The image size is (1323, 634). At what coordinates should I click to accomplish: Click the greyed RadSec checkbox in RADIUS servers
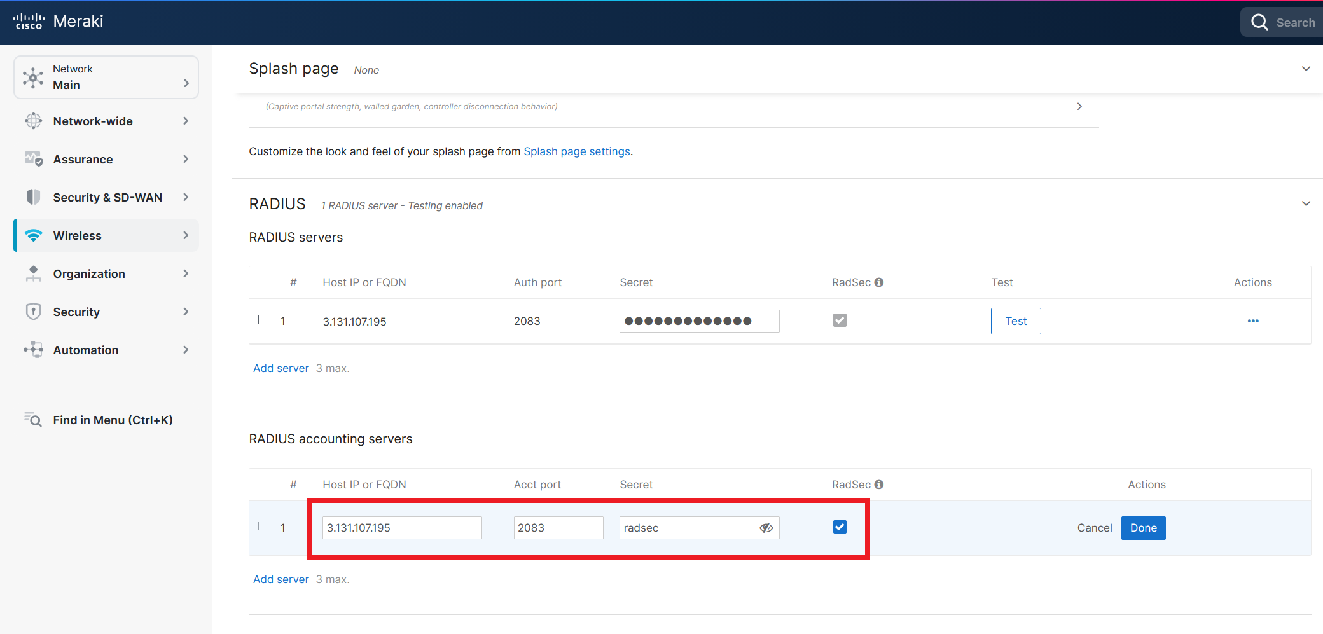click(x=840, y=320)
